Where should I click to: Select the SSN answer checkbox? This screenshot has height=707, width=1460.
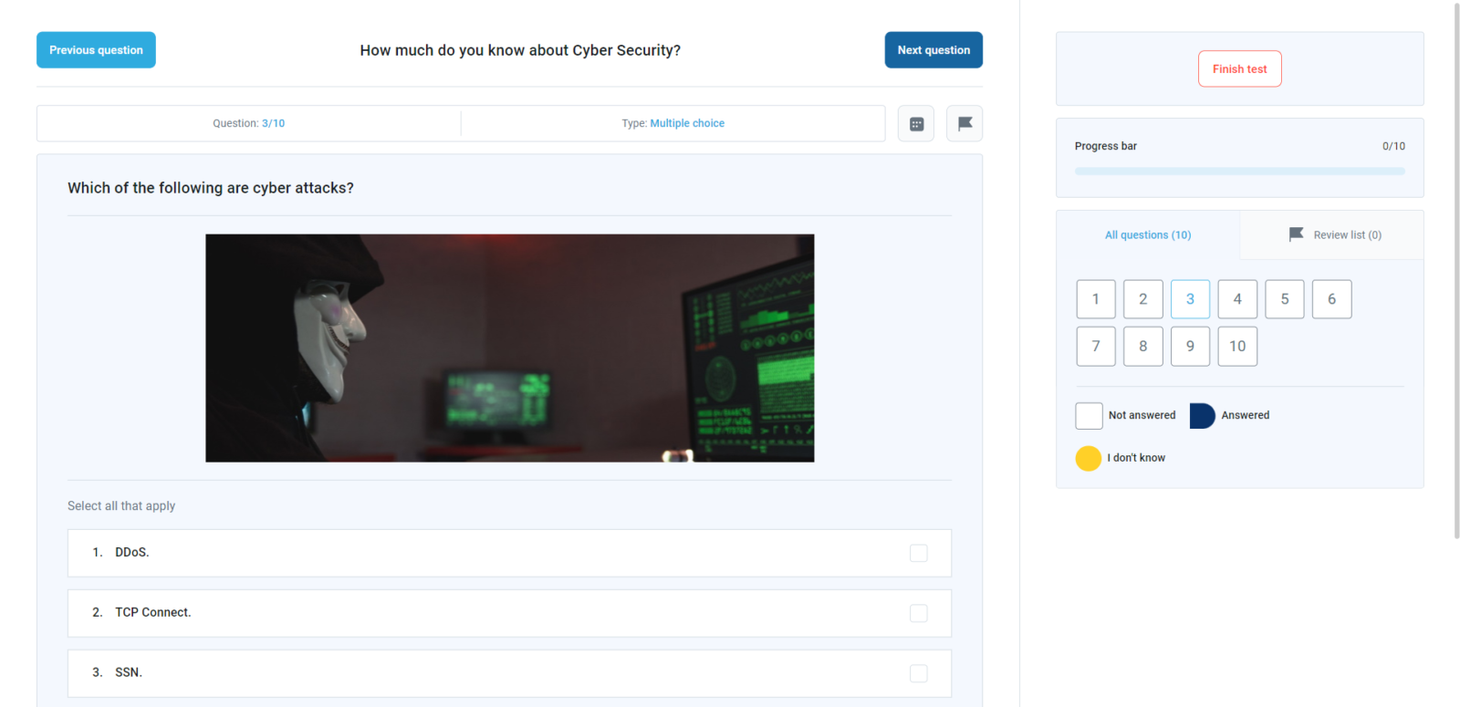918,673
